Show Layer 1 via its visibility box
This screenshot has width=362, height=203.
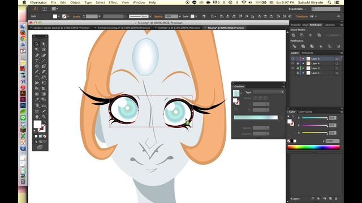click(x=293, y=73)
